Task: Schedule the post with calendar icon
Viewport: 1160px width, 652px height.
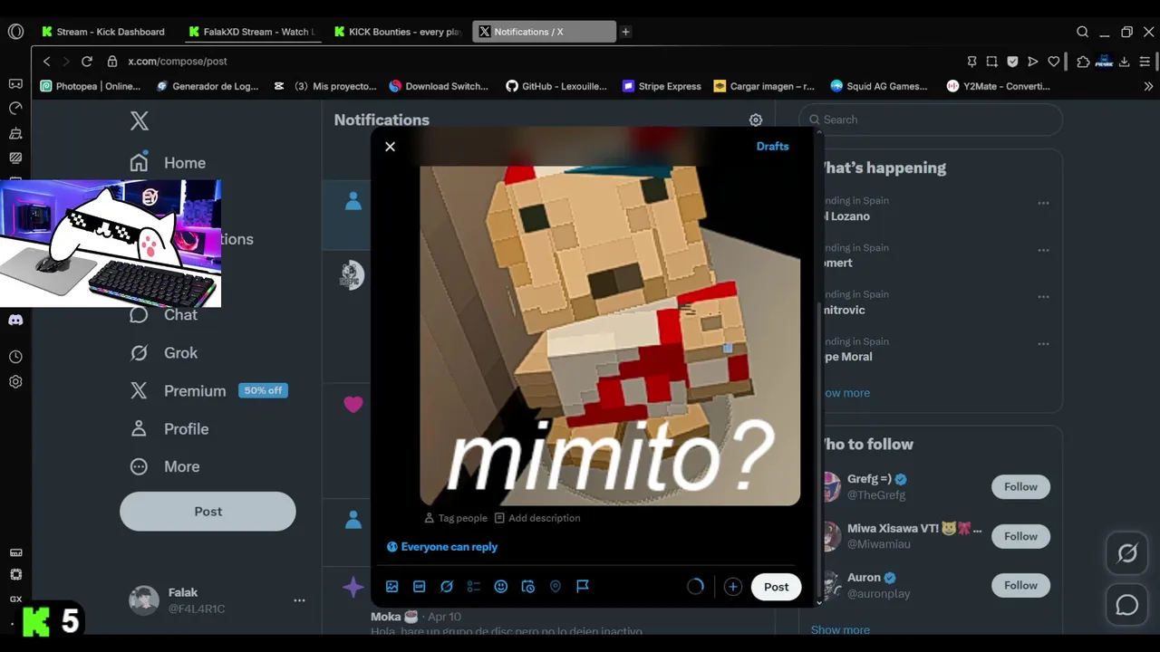Action: pyautogui.click(x=527, y=587)
